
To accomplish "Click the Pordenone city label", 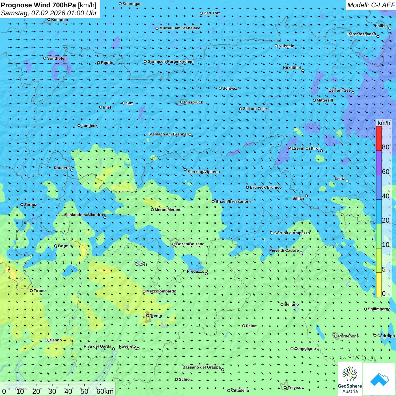I will coord(348,336).
